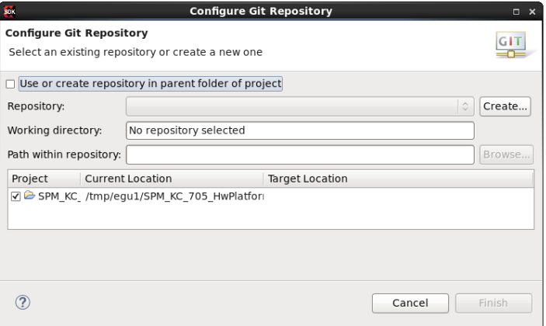Image resolution: width=546 pixels, height=326 pixels.
Task: Maximize the Configure Git Repository window
Action: 516,12
